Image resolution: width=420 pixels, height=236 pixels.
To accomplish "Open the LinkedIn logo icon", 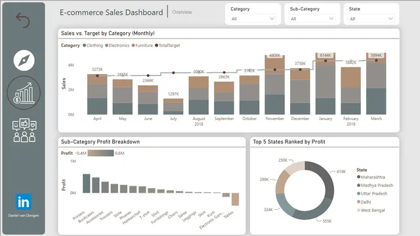I will click(x=24, y=202).
